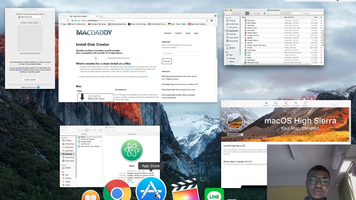The height and width of the screenshot is (200, 356).
Task: Open iBooks from the Dock
Action: (x=91, y=195)
